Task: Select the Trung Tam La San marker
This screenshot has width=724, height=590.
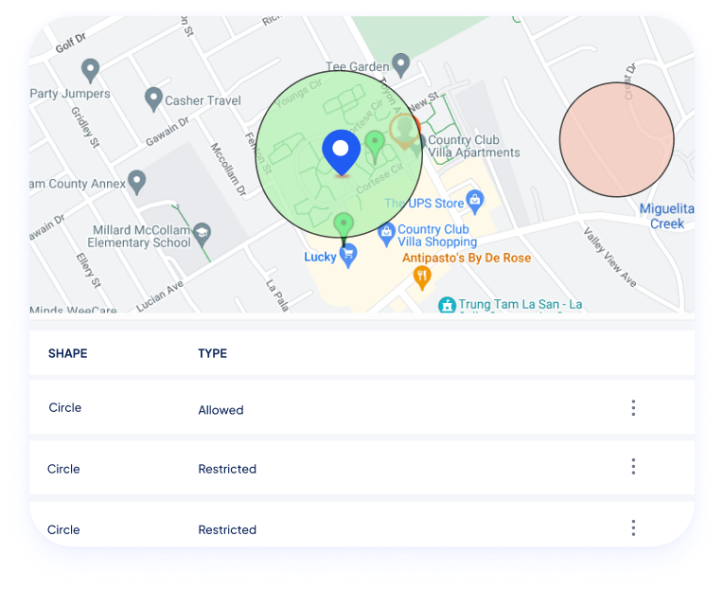Action: click(x=446, y=305)
